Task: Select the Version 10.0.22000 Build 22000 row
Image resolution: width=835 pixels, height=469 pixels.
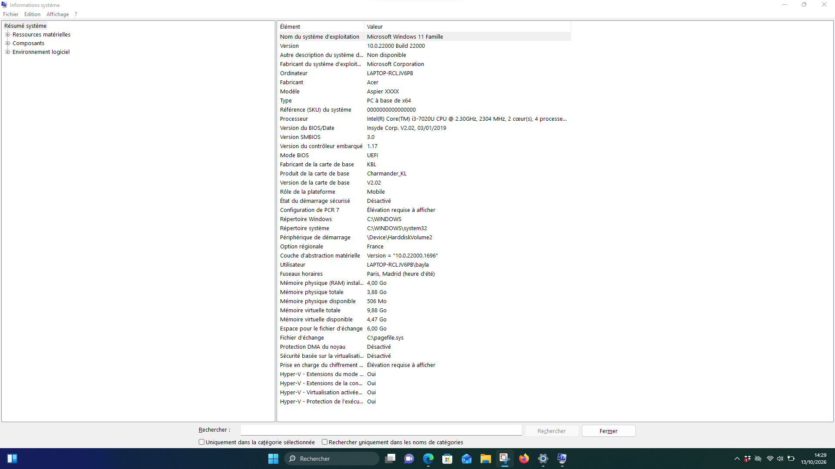Action: (424, 46)
